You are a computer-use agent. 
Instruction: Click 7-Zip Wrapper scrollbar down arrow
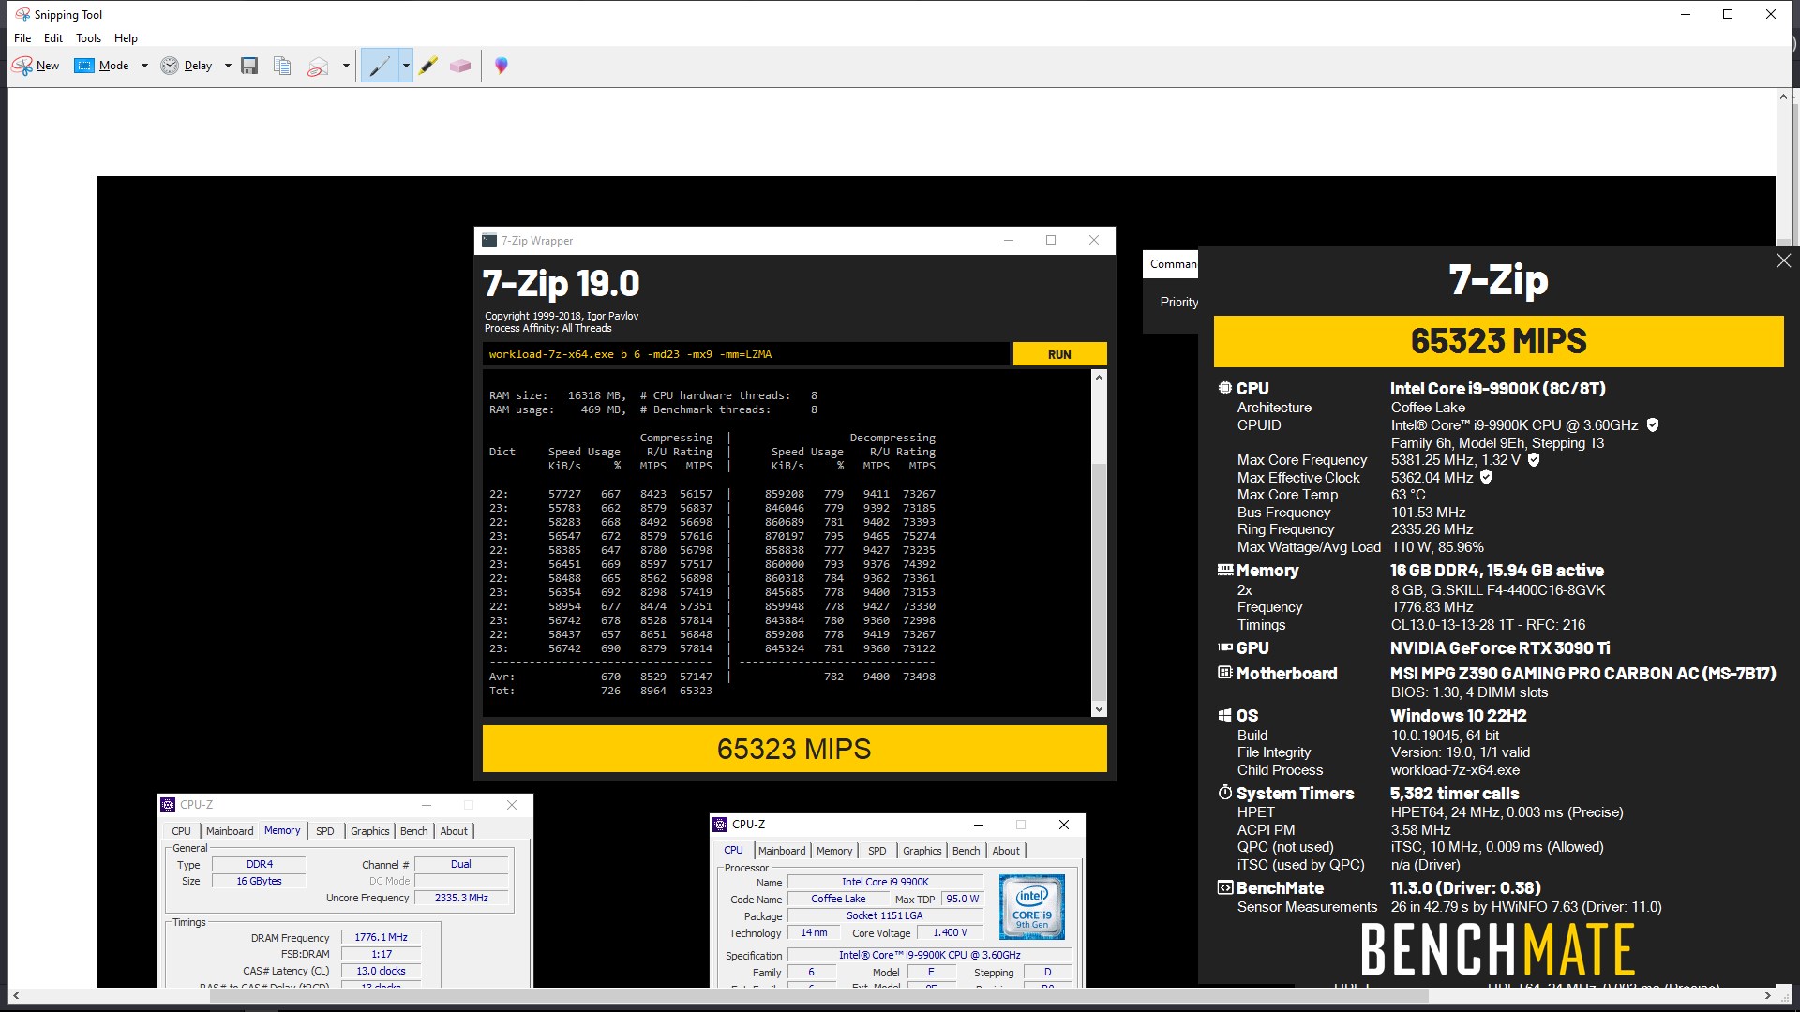1099,709
